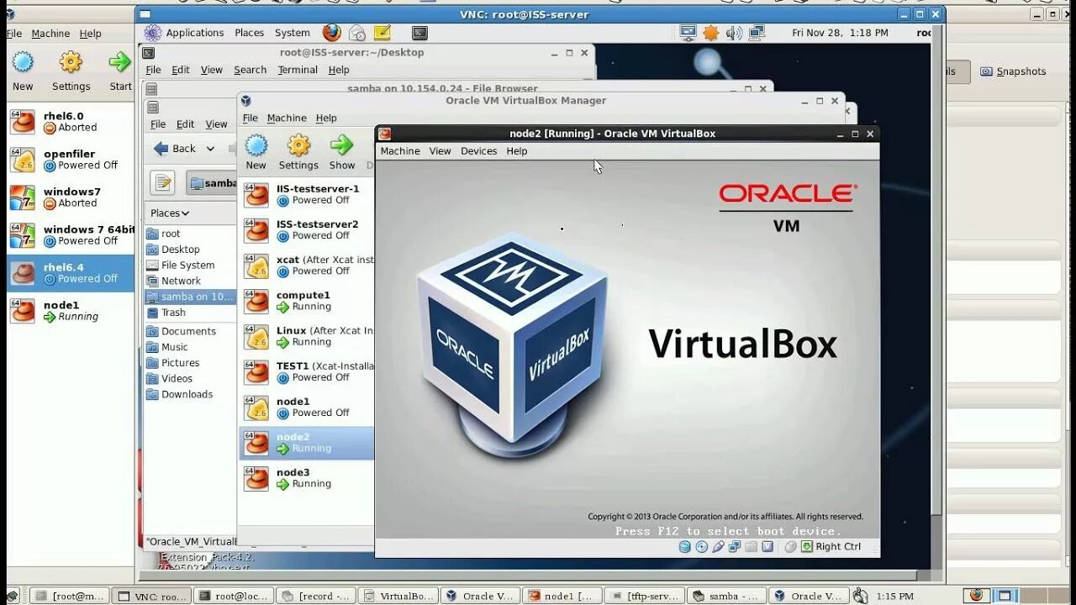This screenshot has height=605, width=1076.
Task: Click the New VM icon in outer VirtualBox toolbar
Action: coord(23,62)
